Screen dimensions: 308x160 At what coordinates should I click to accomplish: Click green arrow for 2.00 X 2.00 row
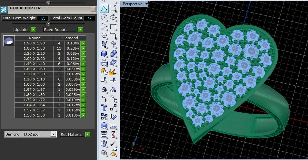[83, 59]
